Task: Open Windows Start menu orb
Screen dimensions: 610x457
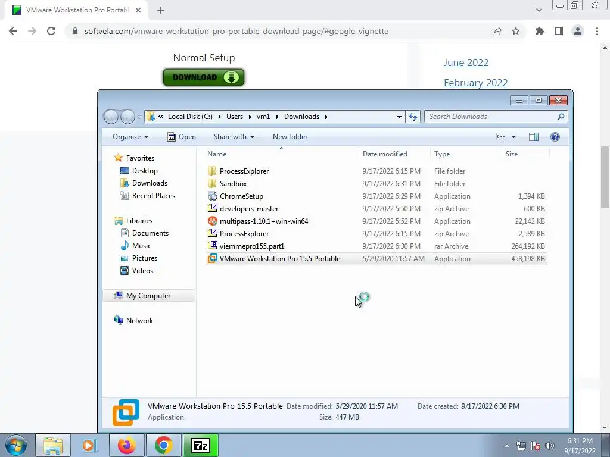Action: coord(16,445)
